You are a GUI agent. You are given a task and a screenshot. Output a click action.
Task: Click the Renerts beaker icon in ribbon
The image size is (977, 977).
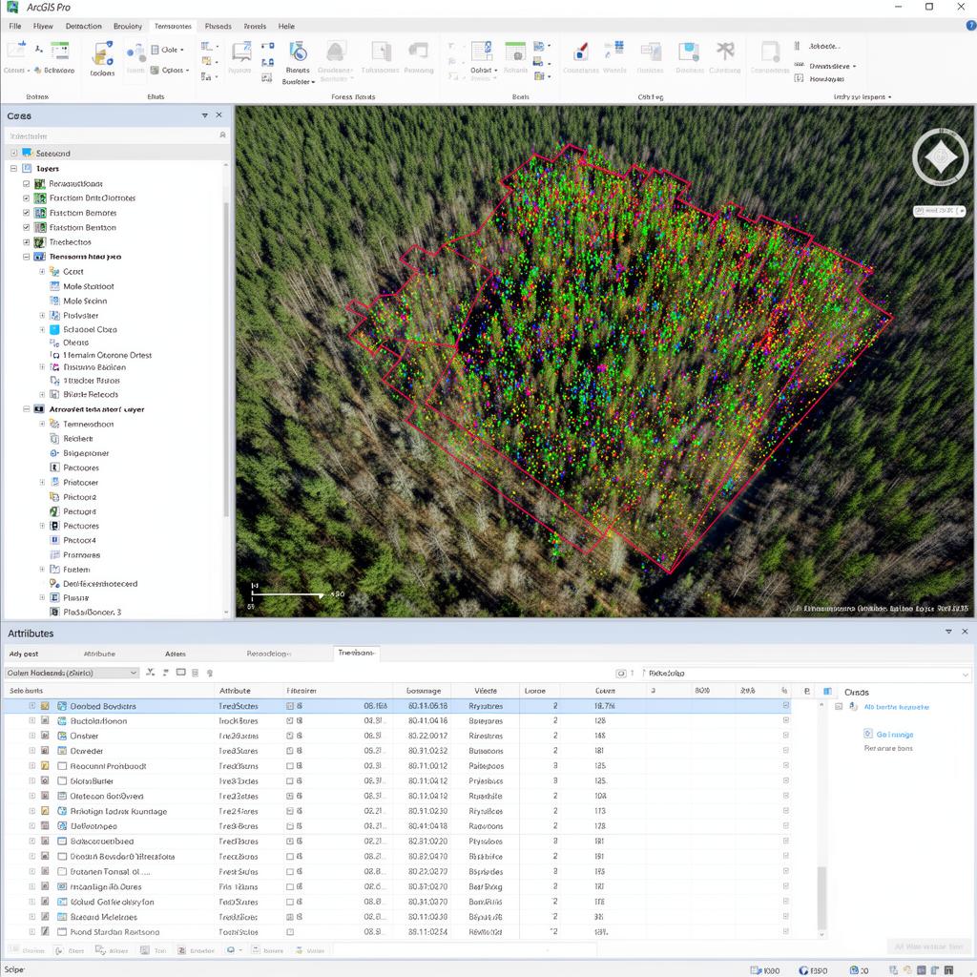tap(298, 52)
